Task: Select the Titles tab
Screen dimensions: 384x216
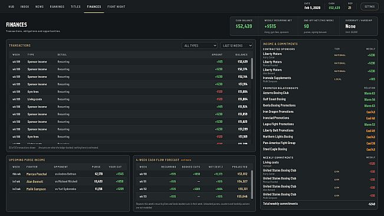Action: 76,6
